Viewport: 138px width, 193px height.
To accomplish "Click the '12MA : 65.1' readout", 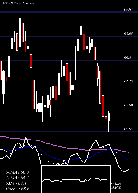I will click(17, 178).
